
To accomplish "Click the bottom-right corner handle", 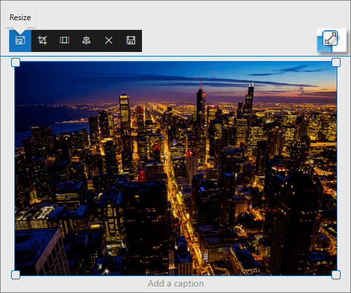I will 336,275.
